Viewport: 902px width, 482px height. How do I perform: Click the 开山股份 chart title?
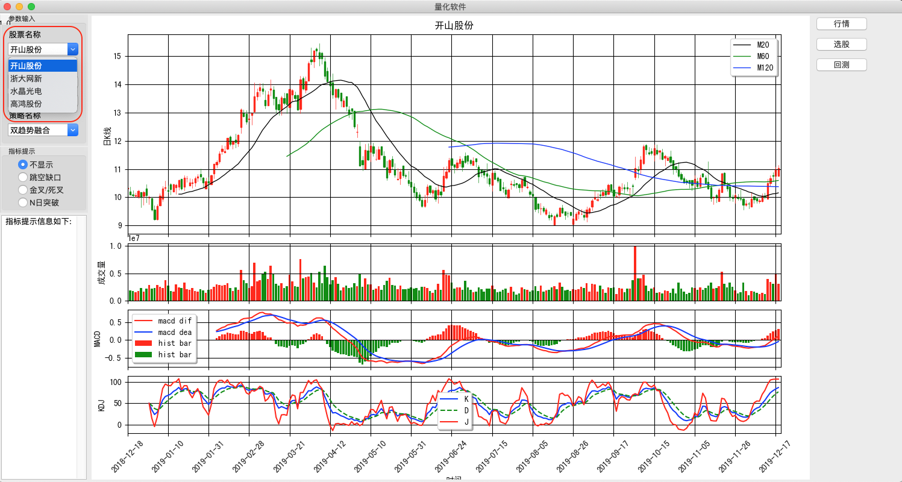coord(455,25)
